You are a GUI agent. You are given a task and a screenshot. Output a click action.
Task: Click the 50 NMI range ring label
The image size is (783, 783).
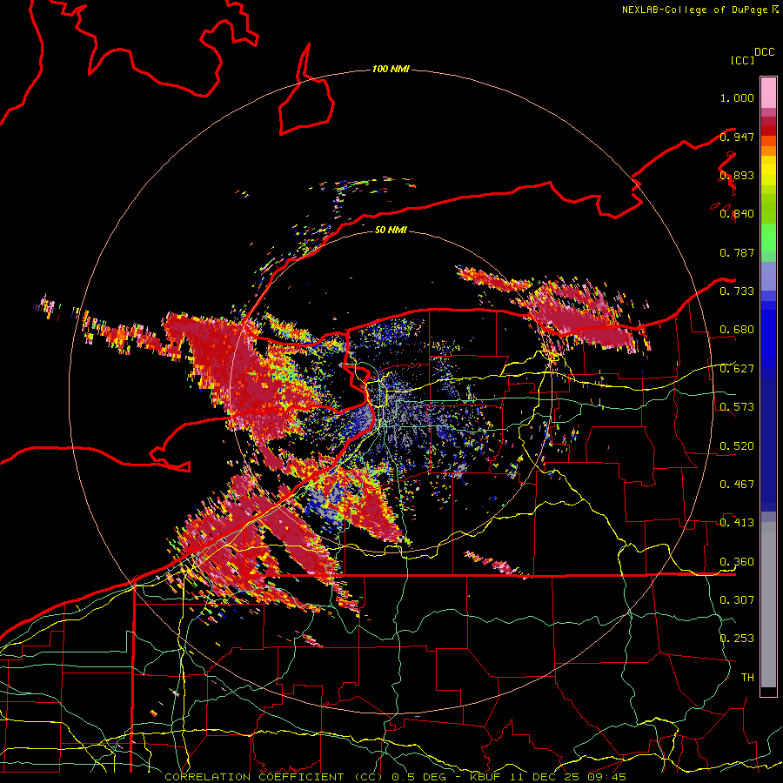pyautogui.click(x=391, y=230)
